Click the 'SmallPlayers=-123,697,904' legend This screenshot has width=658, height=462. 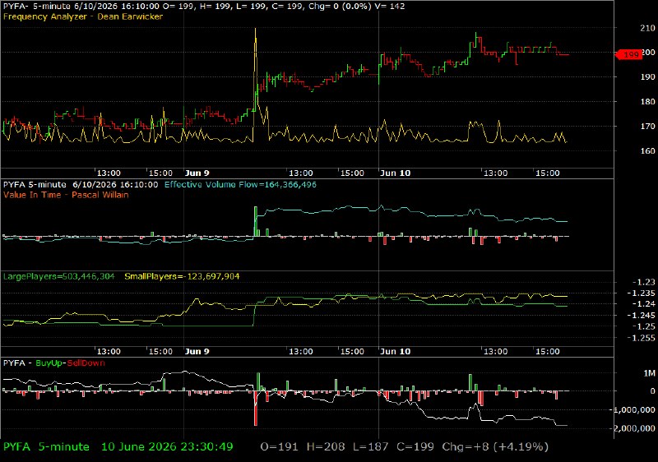click(182, 276)
